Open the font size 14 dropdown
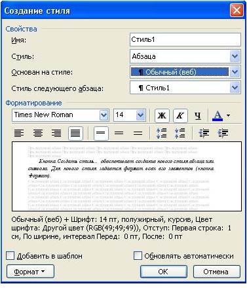The image size is (247, 288). point(141,115)
